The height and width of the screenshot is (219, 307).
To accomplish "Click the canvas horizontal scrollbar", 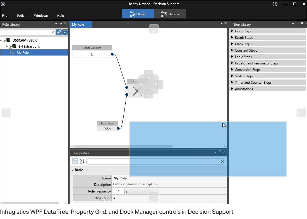I will [x=123, y=146].
